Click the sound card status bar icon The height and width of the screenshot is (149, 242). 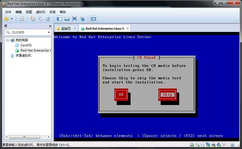coord(219,145)
